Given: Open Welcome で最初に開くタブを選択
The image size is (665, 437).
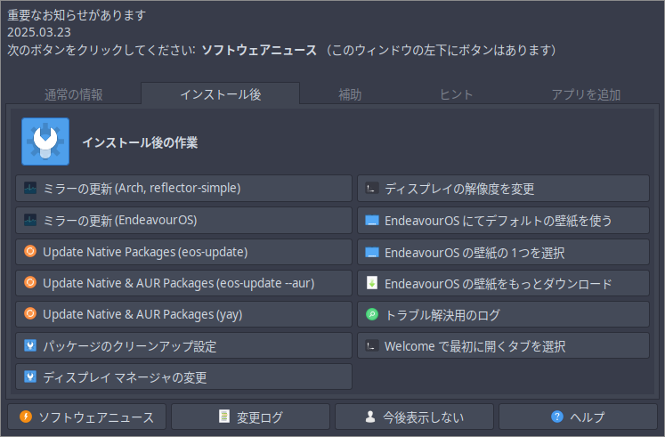Looking at the screenshot, I should 503,345.
